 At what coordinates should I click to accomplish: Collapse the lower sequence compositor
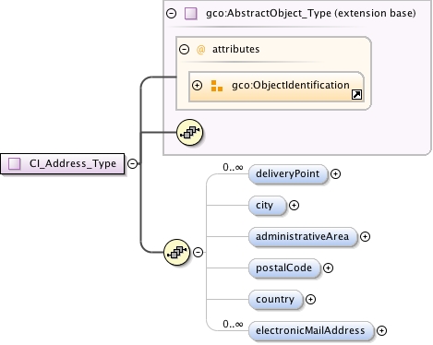198,253
